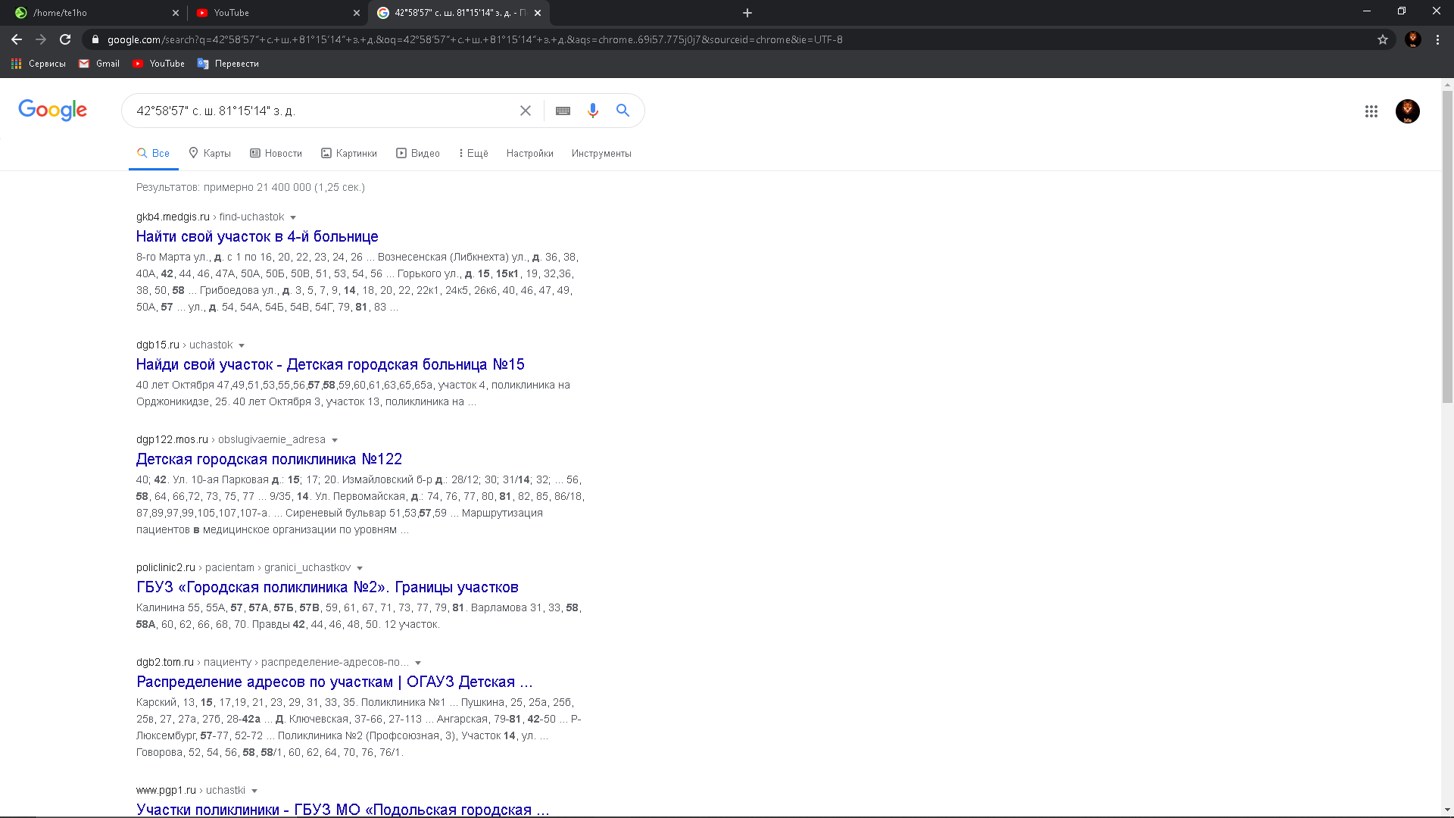Reload the current page
The image size is (1454, 818).
[65, 39]
